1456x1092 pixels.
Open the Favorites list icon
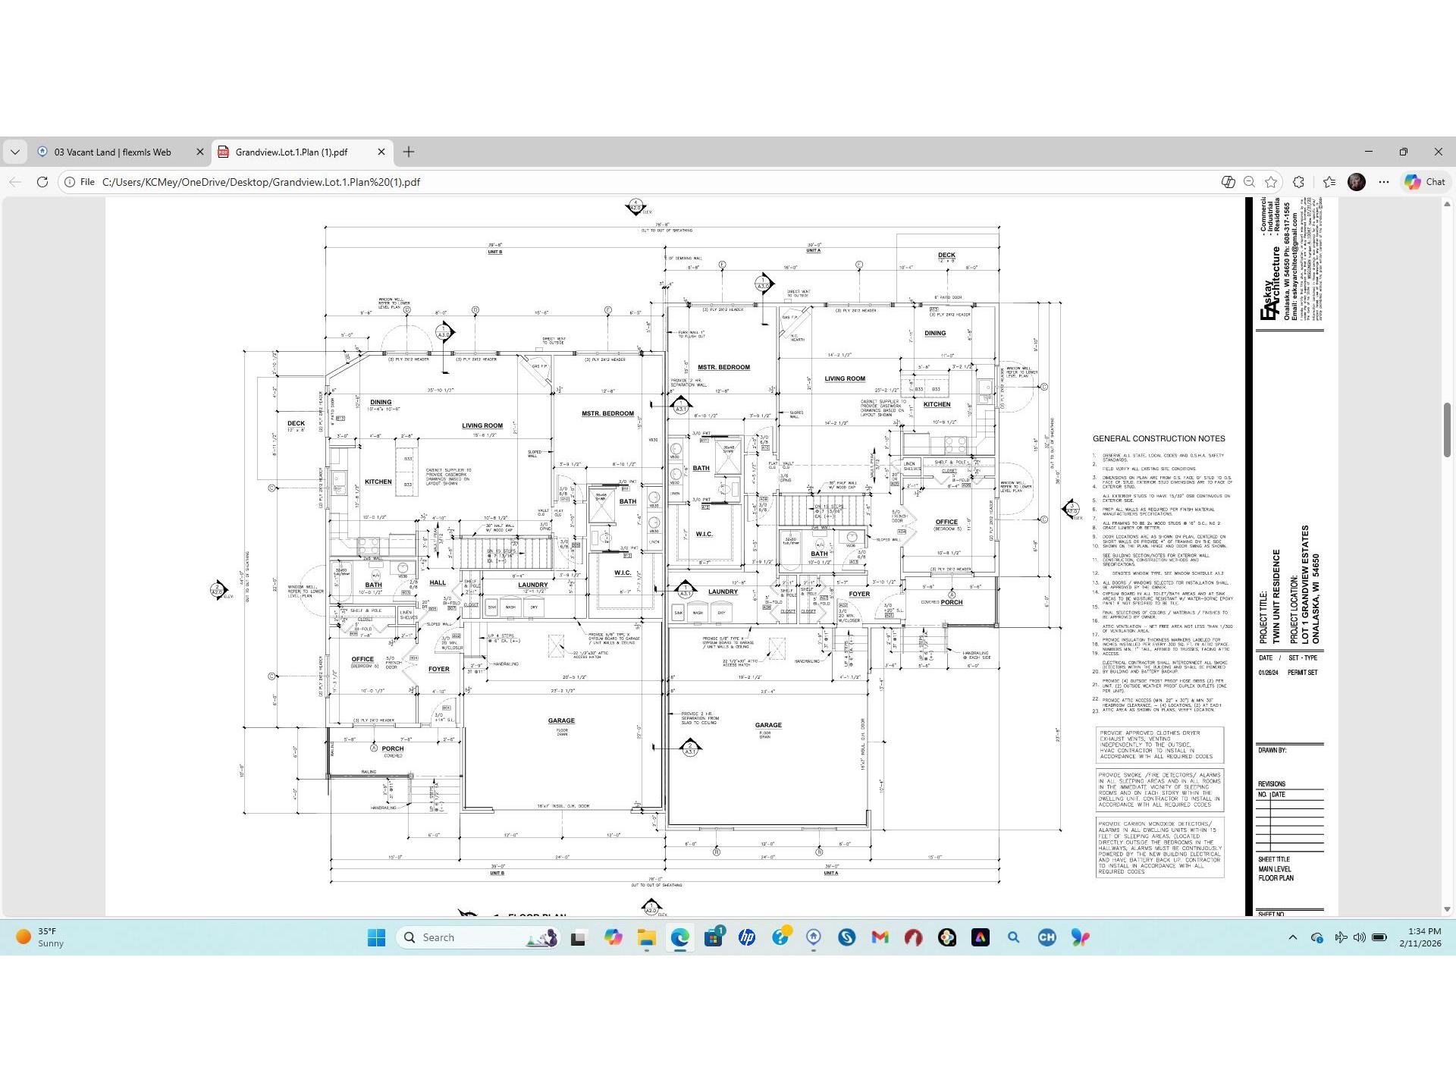pos(1329,182)
